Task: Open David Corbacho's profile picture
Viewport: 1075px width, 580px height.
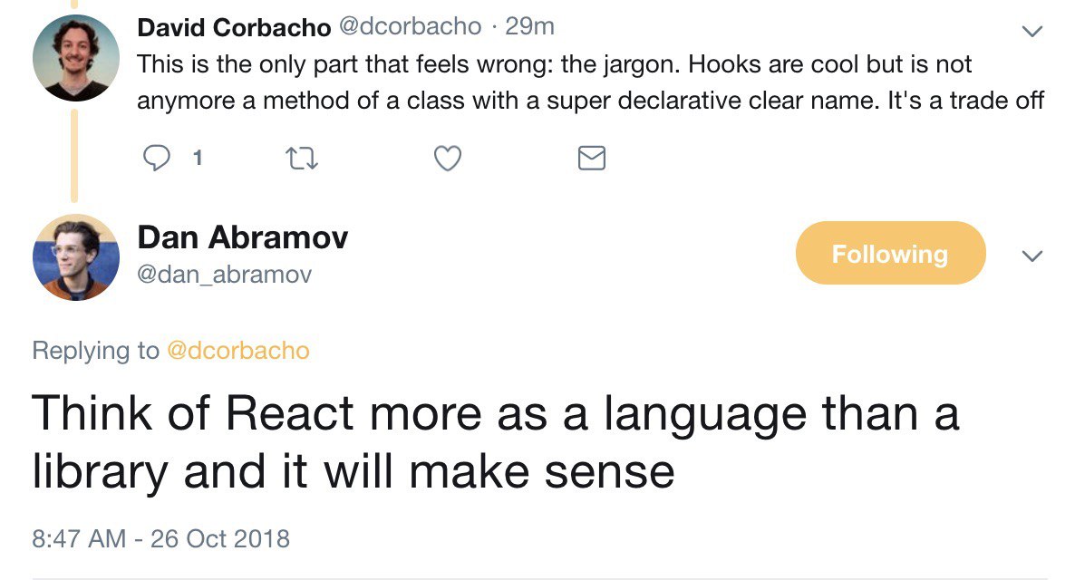Action: coord(76,57)
